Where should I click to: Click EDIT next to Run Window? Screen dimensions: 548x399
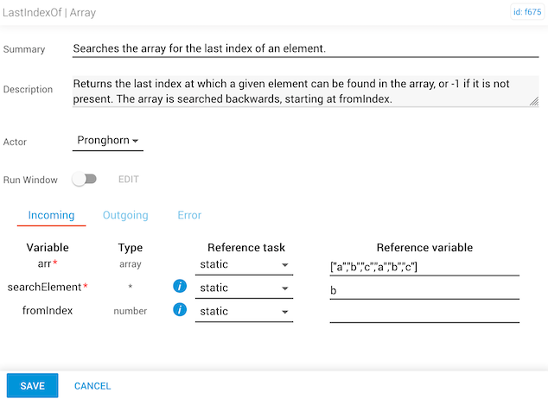(x=129, y=180)
